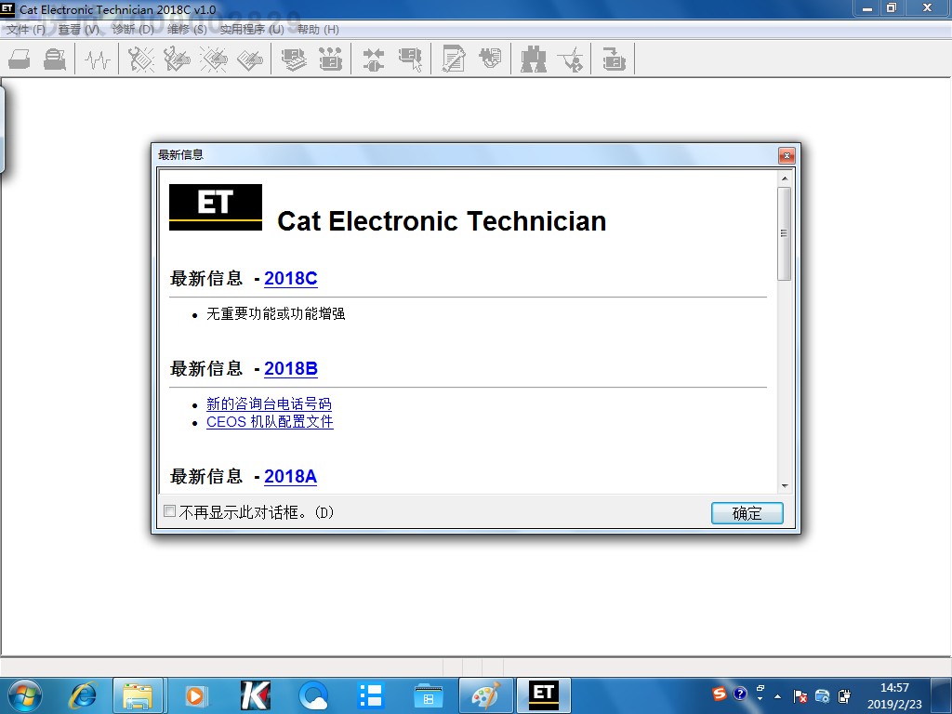Open the 实用程序 (U) menu

click(x=252, y=29)
